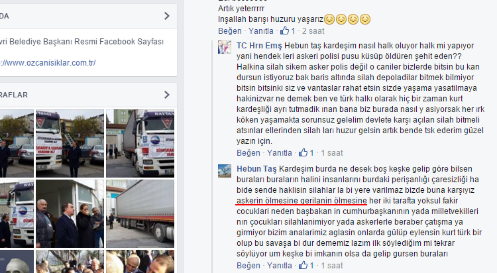Click thumbs-up count on TC Hrn Emş reply
497x273 pixels.
click(311, 153)
